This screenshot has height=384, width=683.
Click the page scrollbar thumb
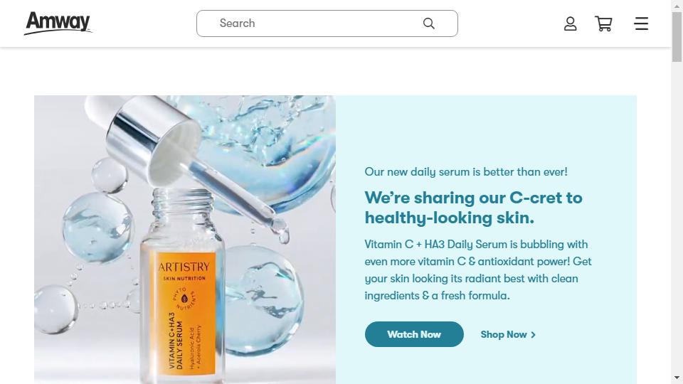pos(677,37)
